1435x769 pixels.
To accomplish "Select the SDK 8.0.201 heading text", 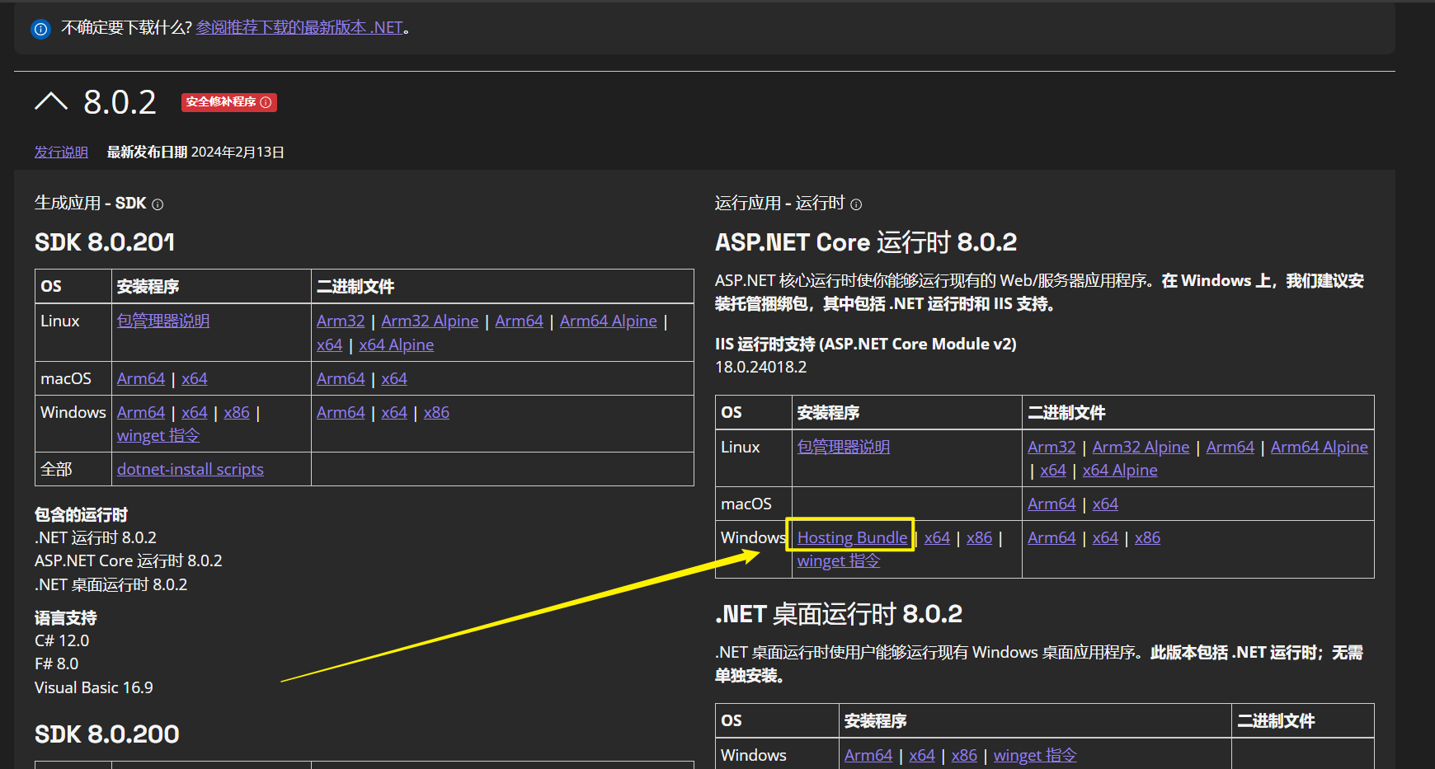I will 105,242.
